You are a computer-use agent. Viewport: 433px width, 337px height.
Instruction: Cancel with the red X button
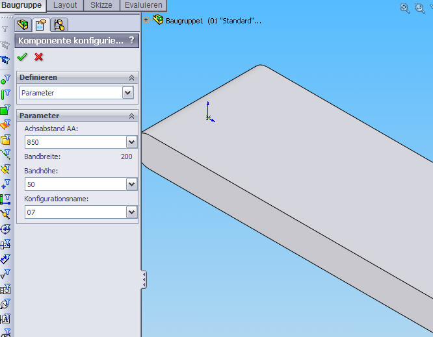38,56
